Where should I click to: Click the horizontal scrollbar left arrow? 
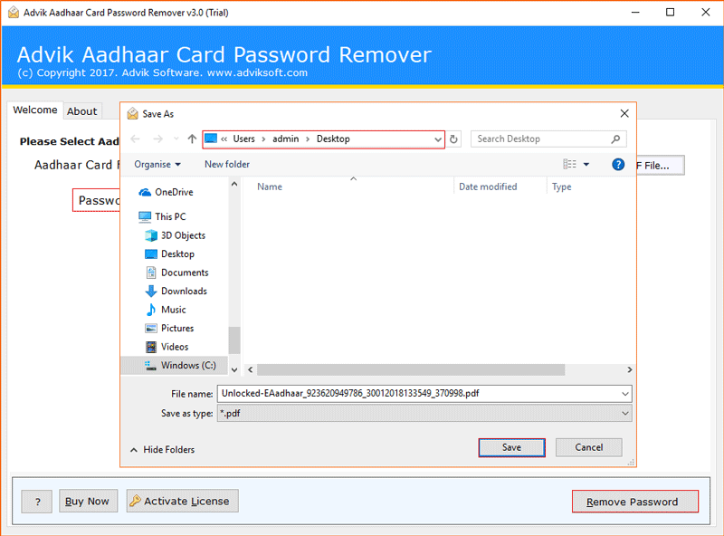coord(251,369)
